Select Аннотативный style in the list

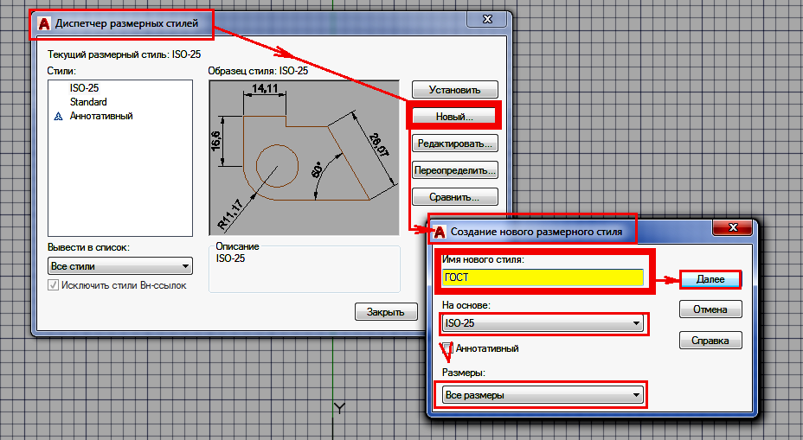pos(100,116)
